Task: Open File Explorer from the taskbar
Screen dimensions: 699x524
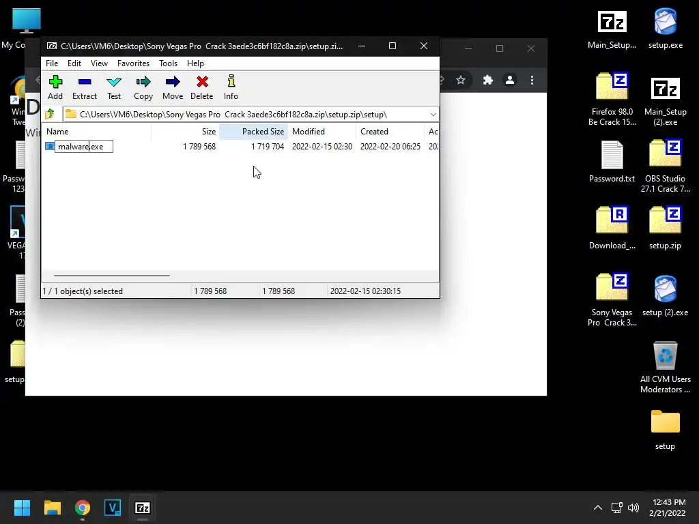Action: [x=52, y=508]
